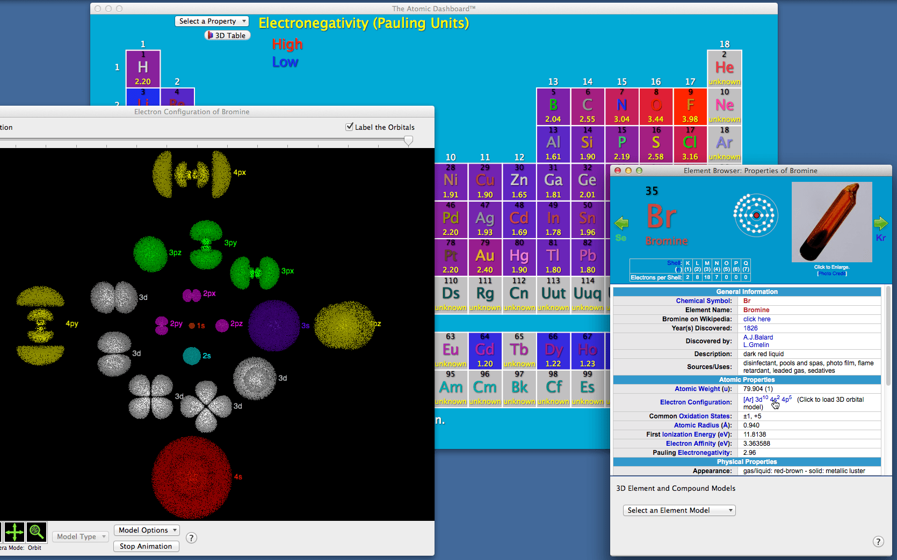Screen dimensions: 897x560
Task: Open the Bromine Wikipedia click here link
Action: tap(757, 319)
